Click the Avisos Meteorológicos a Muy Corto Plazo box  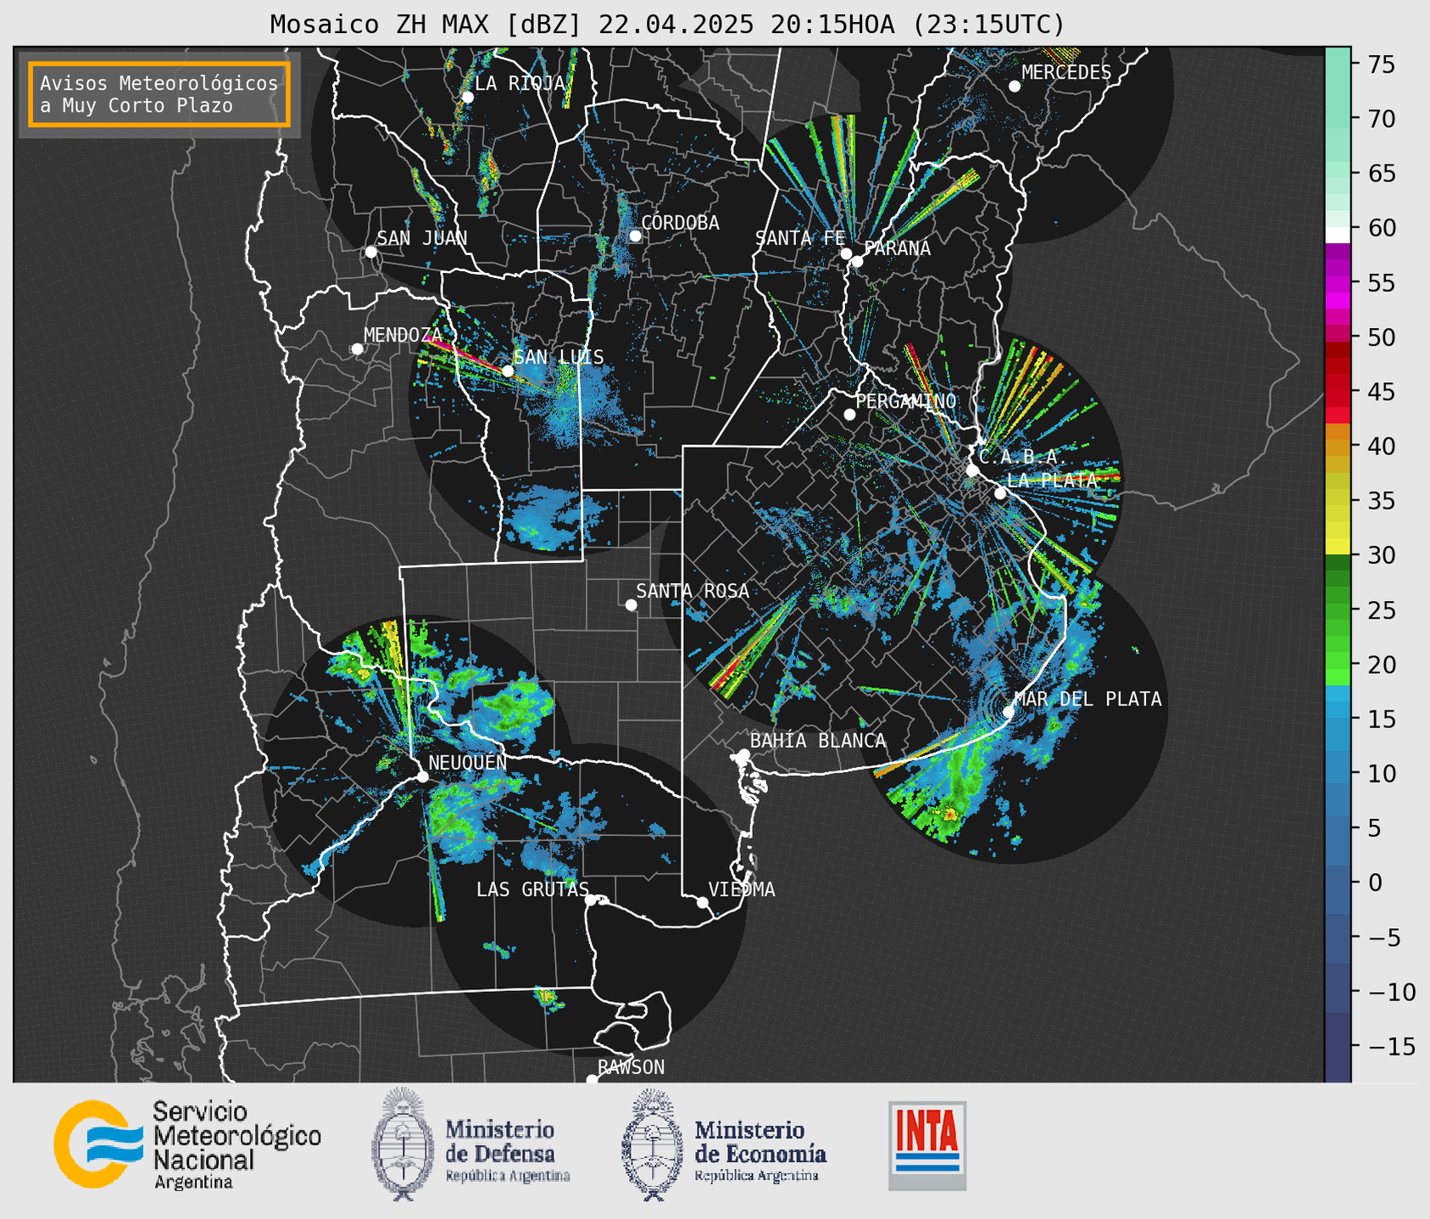(159, 94)
